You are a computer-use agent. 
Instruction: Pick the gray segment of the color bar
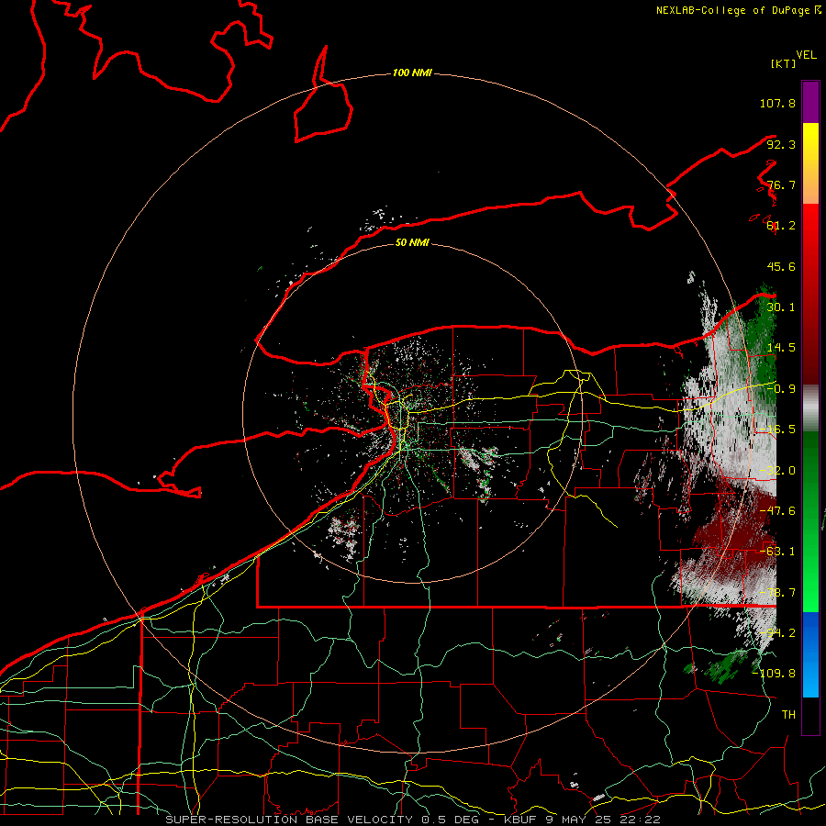(x=810, y=408)
